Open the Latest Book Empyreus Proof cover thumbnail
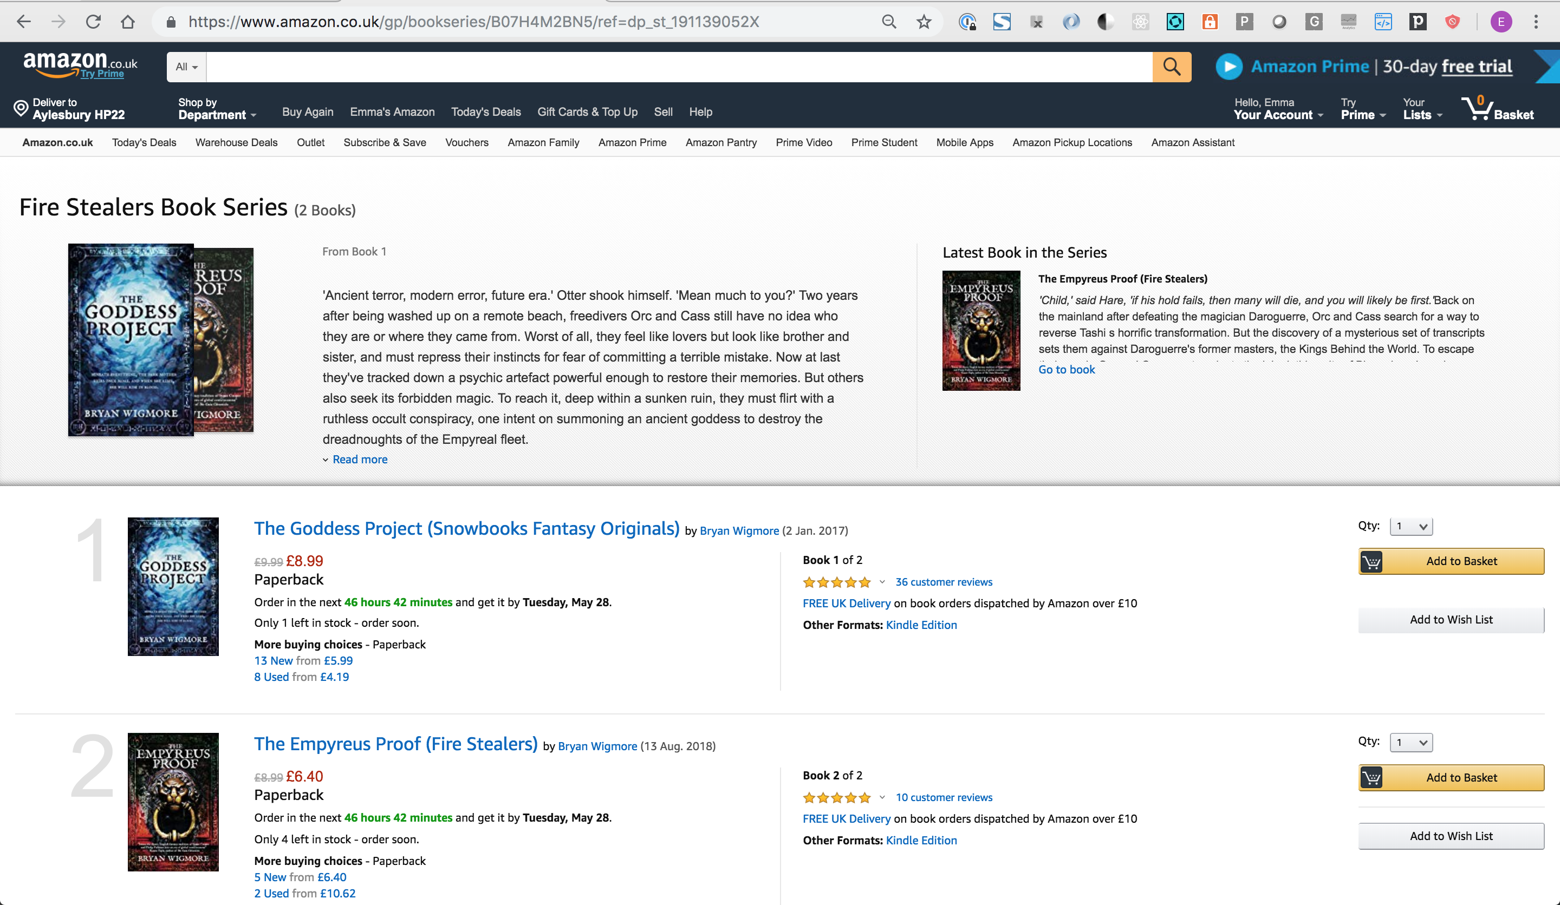The height and width of the screenshot is (905, 1560). 981,330
